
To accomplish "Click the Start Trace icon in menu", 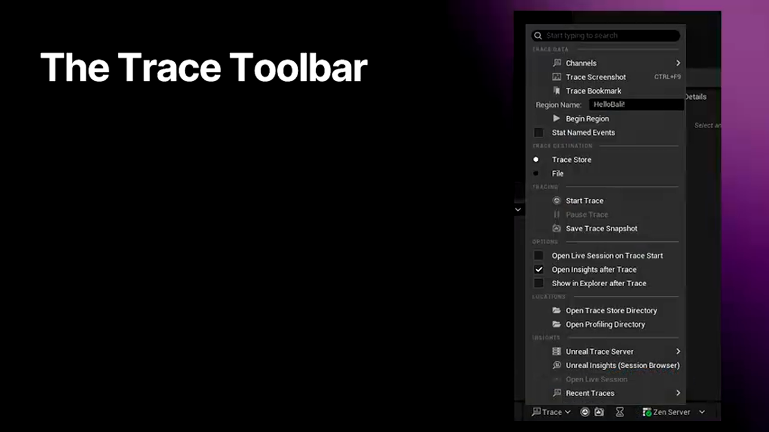I will pyautogui.click(x=557, y=201).
